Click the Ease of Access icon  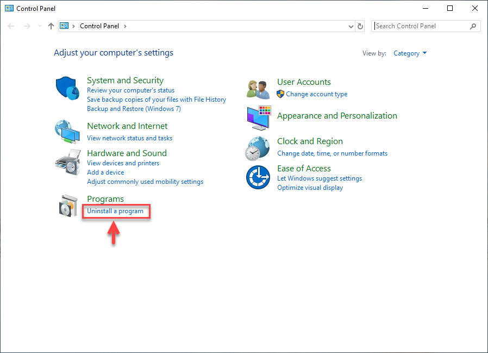tap(258, 177)
